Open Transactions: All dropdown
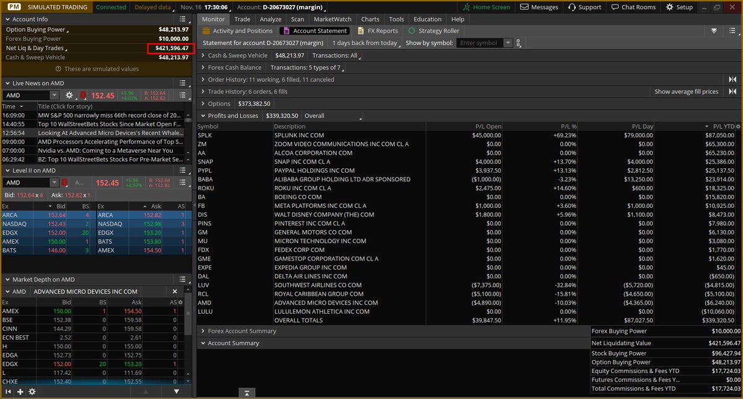 [x=336, y=55]
